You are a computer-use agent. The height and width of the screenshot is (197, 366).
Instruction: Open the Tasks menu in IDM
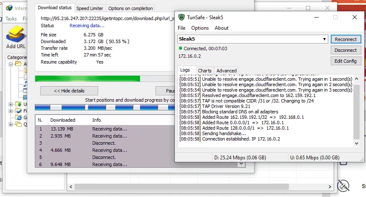click(x=11, y=19)
